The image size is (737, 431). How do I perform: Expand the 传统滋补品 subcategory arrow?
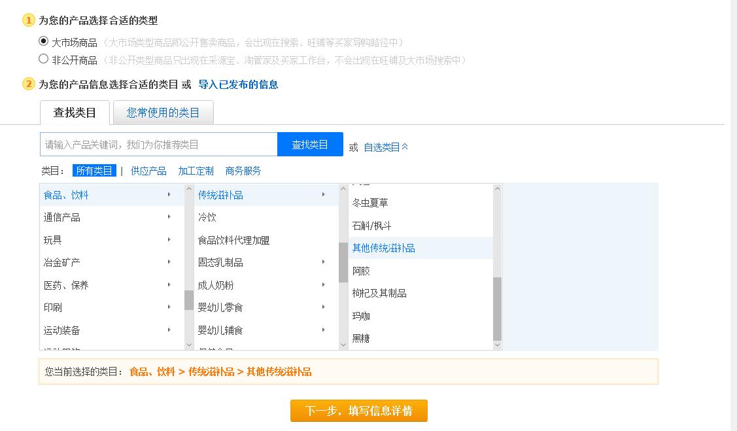point(324,194)
